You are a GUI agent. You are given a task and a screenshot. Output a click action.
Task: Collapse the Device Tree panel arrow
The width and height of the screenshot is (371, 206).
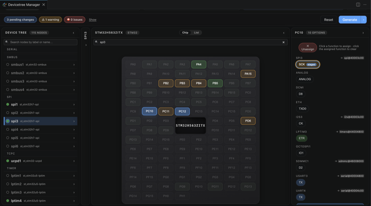coord(73,33)
